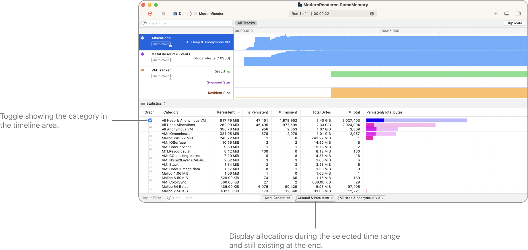Select the All Tracks filter tab
This screenshot has width=528, height=250.
tap(246, 23)
